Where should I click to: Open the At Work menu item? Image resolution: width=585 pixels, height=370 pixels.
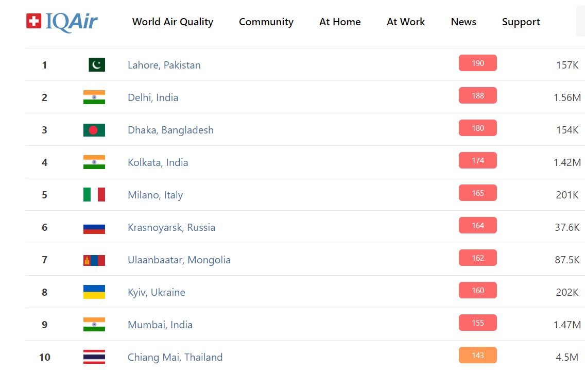406,22
